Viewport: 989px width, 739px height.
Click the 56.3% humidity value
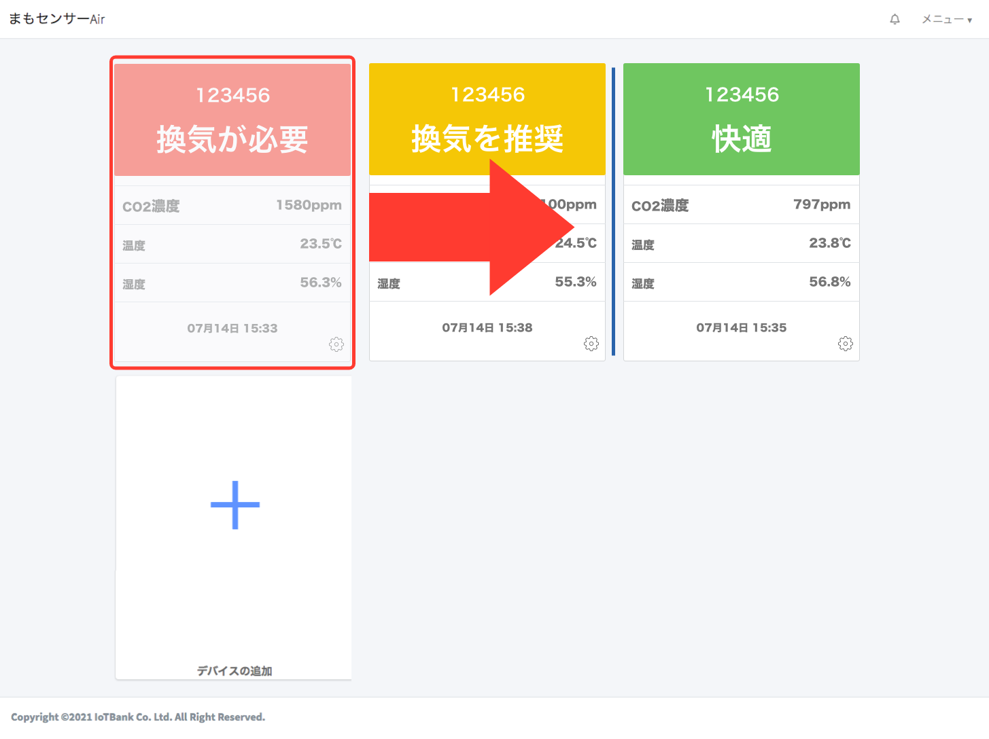(321, 283)
